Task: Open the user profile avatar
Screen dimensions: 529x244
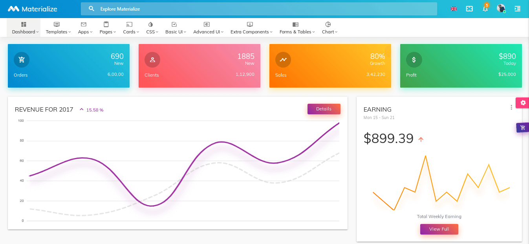Action: [x=501, y=8]
